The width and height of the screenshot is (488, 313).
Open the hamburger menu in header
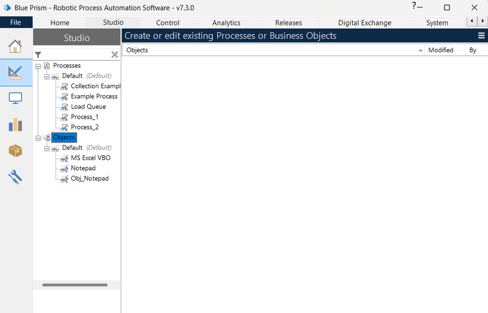click(481, 36)
